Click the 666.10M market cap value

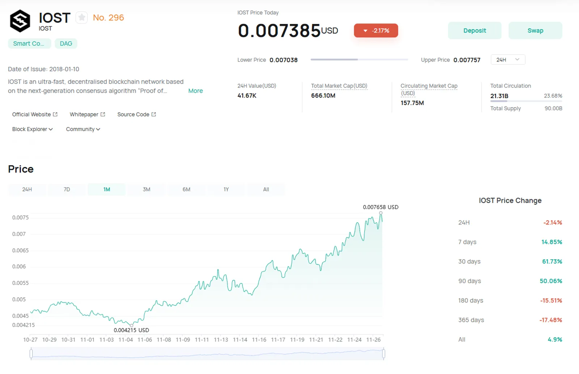point(323,96)
